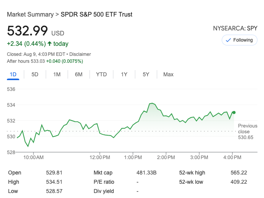
Task: Click the Mkt cap value 481.33B
Action: point(146,173)
